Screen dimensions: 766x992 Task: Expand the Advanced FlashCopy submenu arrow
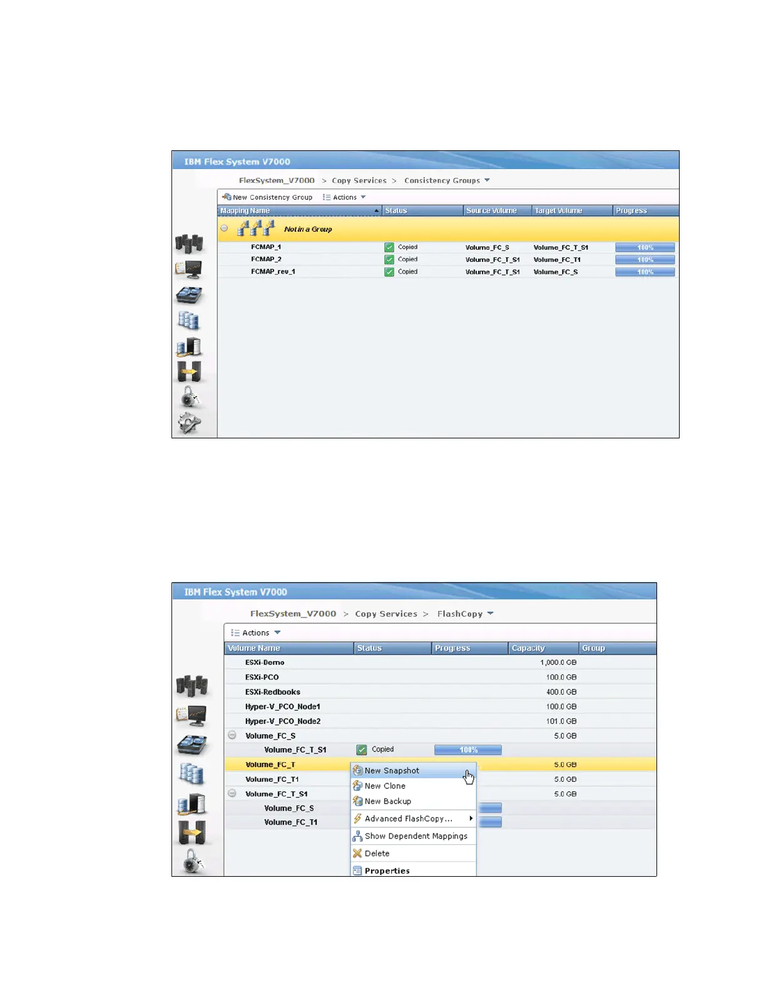point(471,819)
